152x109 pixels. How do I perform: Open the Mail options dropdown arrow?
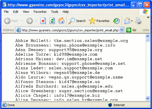132,21
